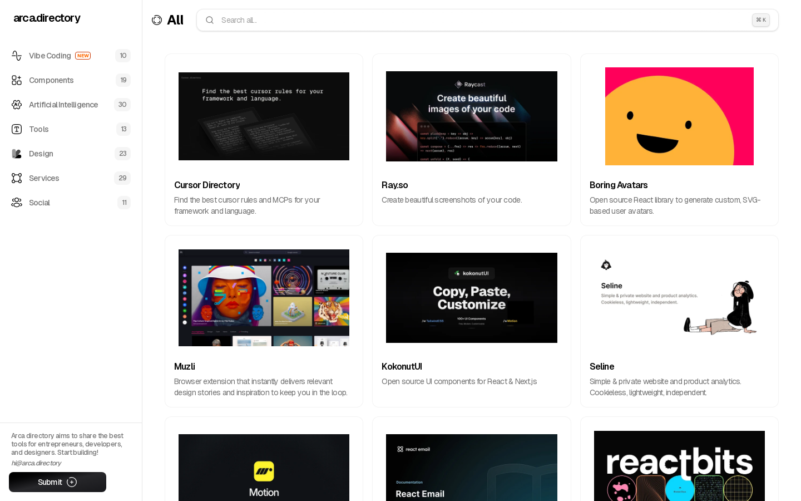
Task: Go to the Tools category
Action: tap(71, 129)
